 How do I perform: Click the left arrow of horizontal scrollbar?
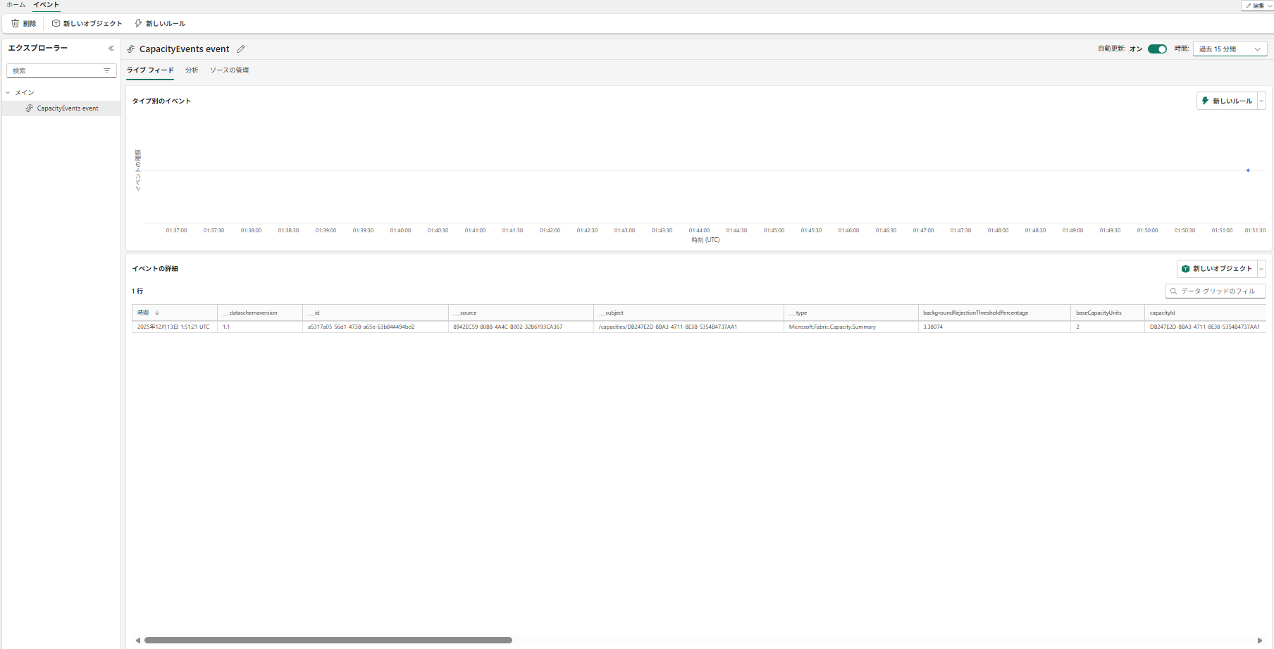click(138, 641)
